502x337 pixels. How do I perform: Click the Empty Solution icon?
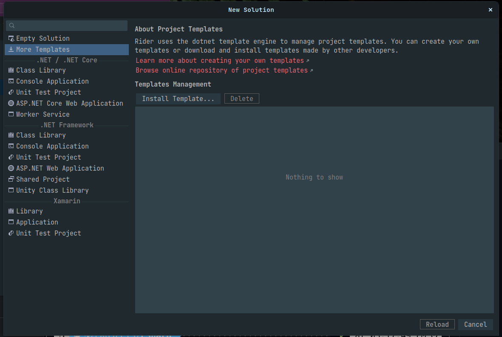pyautogui.click(x=11, y=38)
